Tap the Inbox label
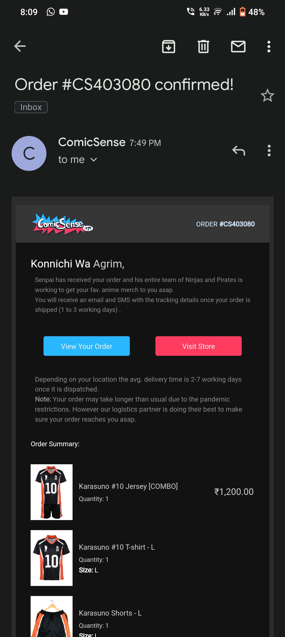 pyautogui.click(x=31, y=107)
